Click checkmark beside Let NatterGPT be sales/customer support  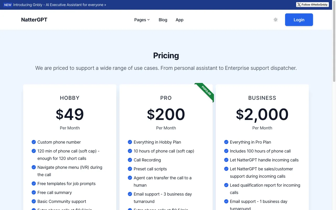pyautogui.click(x=226, y=169)
